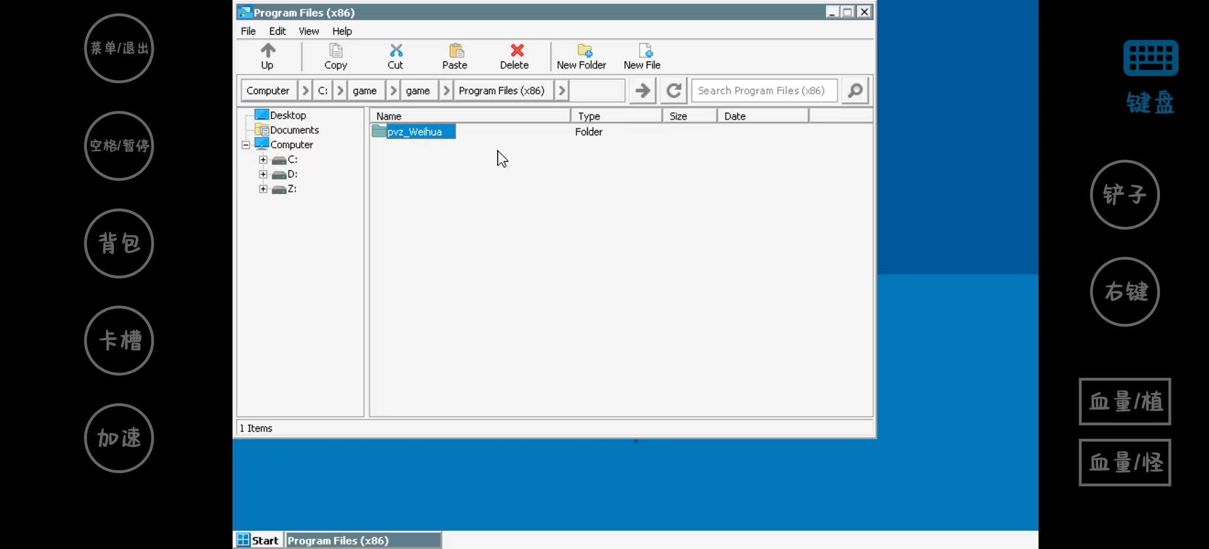
Task: Click the Paste clipboard icon
Action: click(455, 51)
